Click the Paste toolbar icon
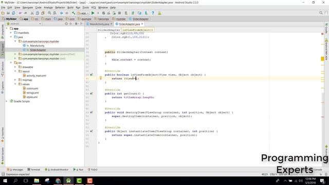 click(43, 13)
